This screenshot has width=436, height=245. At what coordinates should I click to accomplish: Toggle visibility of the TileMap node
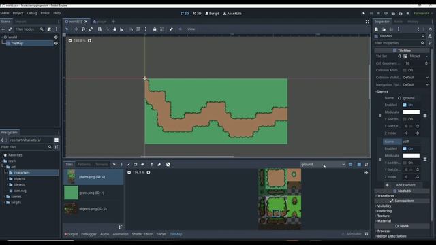click(x=56, y=44)
